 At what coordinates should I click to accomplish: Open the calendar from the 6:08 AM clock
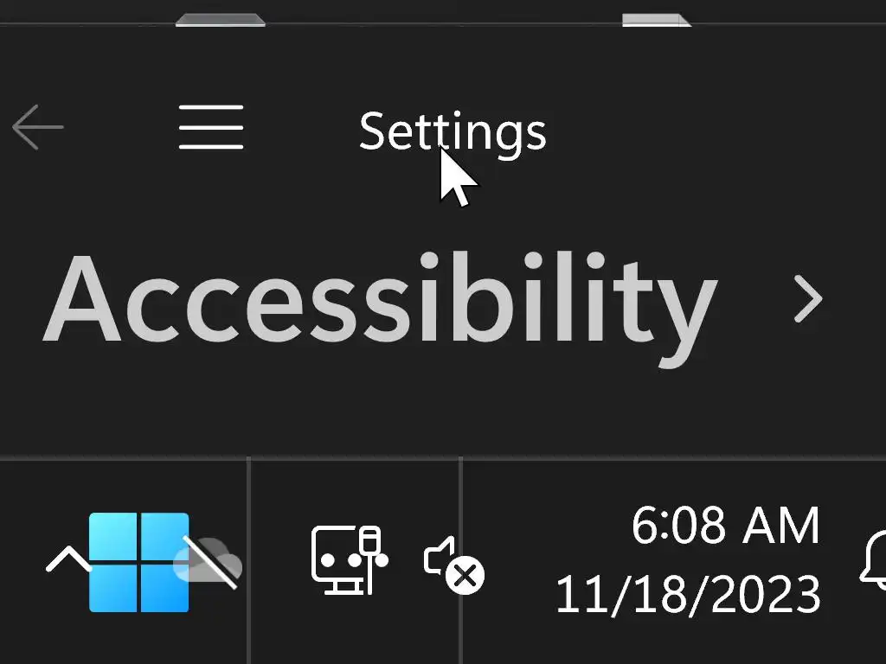pyautogui.click(x=725, y=526)
